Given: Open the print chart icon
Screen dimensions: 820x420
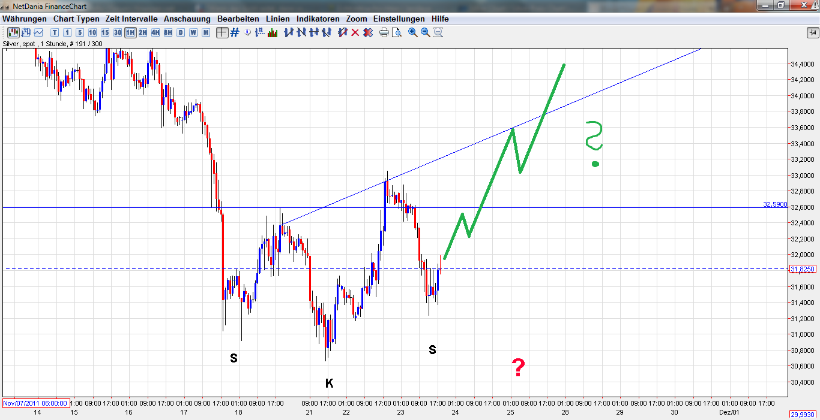Looking at the screenshot, I should pyautogui.click(x=383, y=33).
